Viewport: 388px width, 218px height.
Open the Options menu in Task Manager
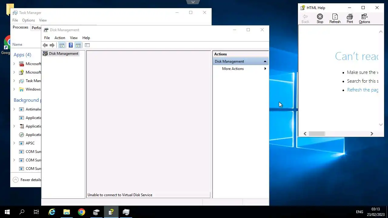pyautogui.click(x=28, y=20)
